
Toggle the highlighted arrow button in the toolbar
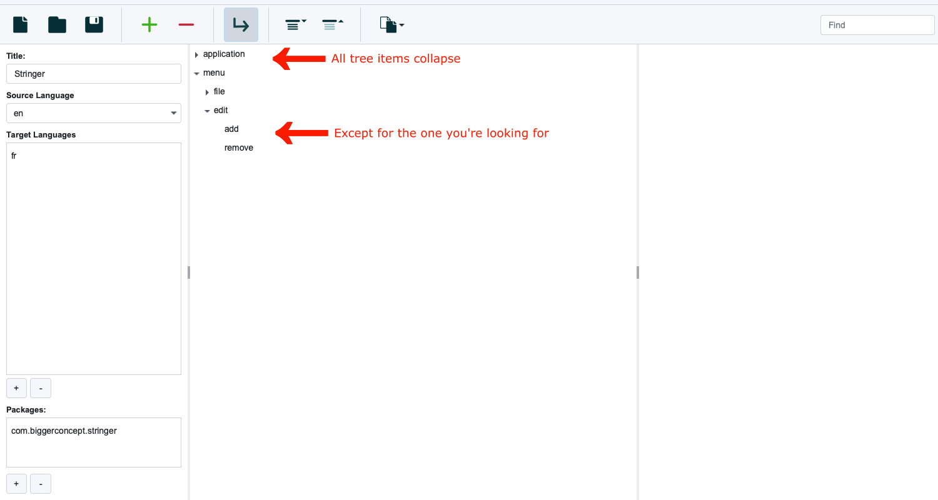click(241, 24)
